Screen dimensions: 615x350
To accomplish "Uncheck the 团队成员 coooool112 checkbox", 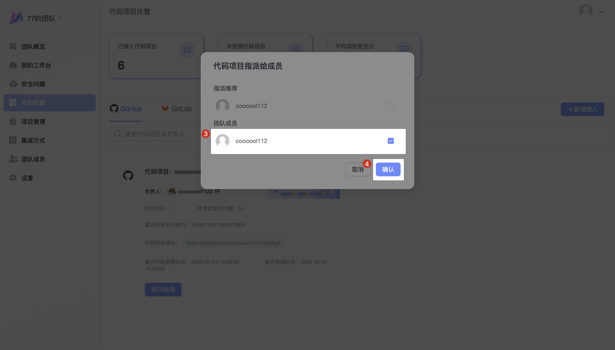I will pos(391,141).
